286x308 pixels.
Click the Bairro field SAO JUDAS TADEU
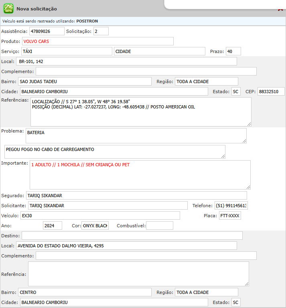click(x=85, y=82)
